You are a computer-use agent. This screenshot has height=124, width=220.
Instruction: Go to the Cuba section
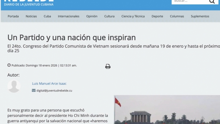coord(47,16)
